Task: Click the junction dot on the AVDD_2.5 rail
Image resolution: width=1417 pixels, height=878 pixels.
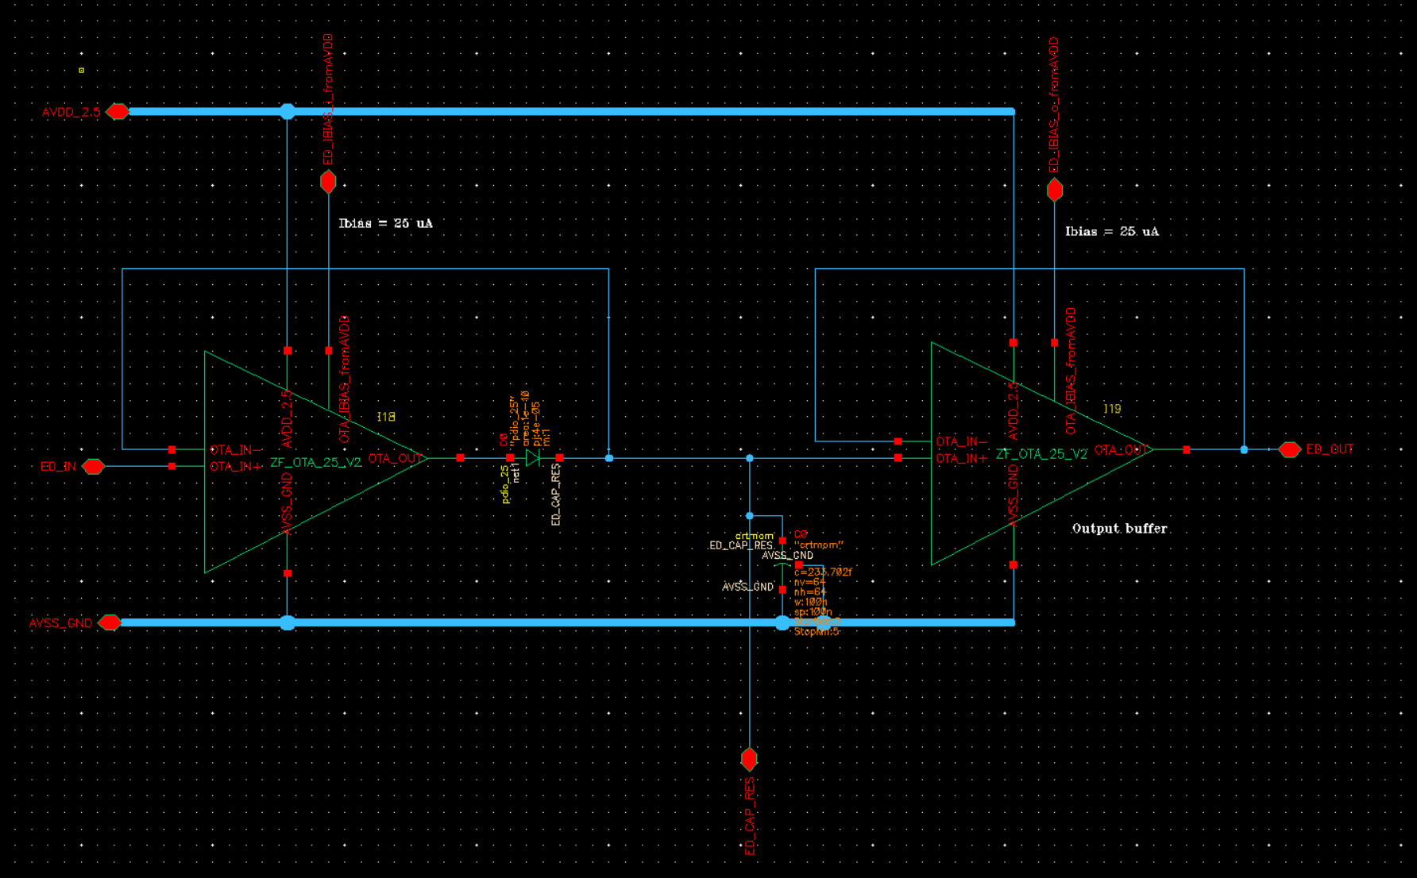Action: pyautogui.click(x=287, y=111)
